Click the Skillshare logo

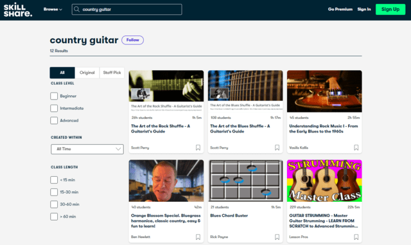(x=18, y=10)
